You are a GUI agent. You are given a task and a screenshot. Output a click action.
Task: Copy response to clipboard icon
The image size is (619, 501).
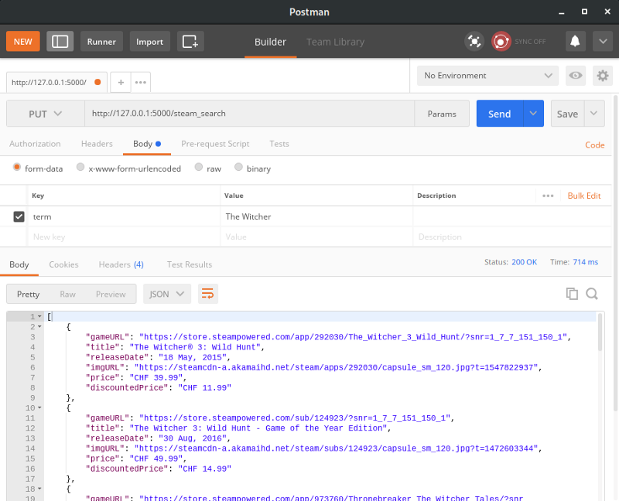click(572, 294)
